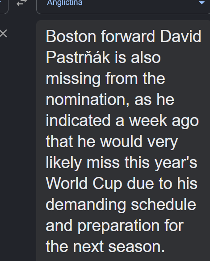Click the word "schedule" in the translation
The width and height of the screenshot is (210, 261).
point(164,205)
